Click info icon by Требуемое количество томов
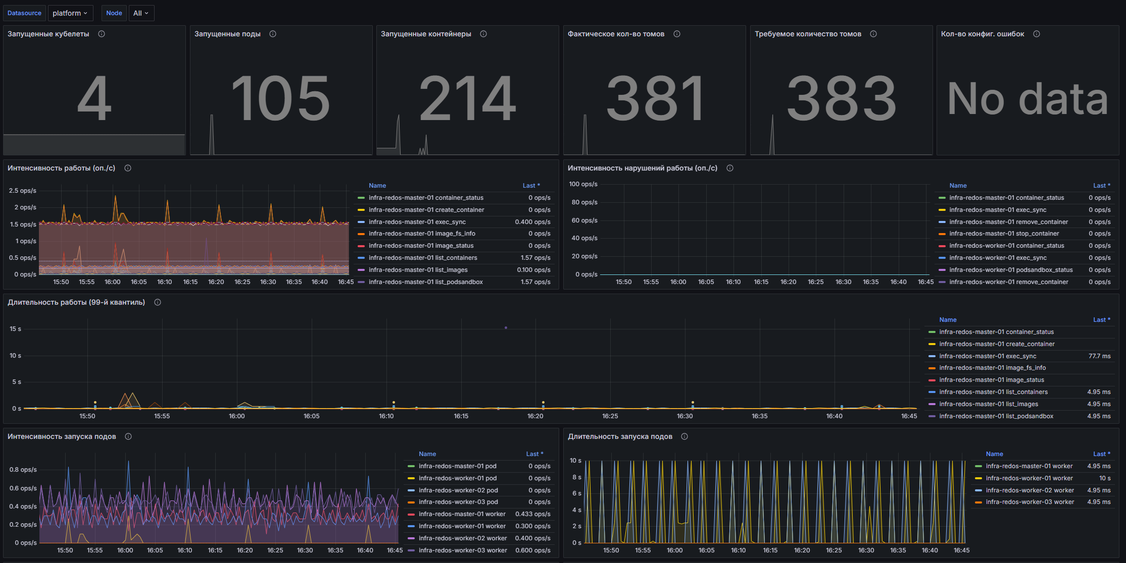The width and height of the screenshot is (1126, 563). [x=873, y=34]
